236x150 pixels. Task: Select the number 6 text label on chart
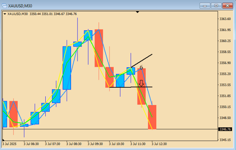(x=141, y=67)
